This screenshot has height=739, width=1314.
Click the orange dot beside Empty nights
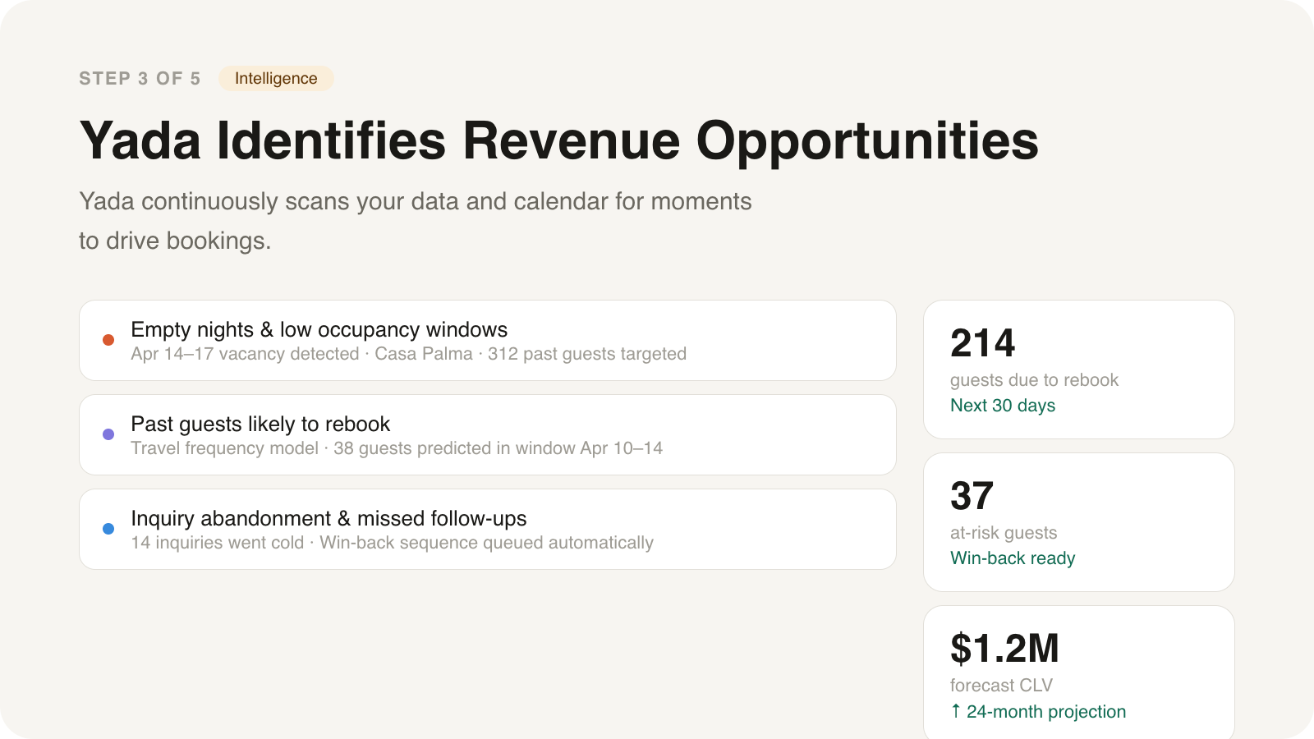(108, 340)
